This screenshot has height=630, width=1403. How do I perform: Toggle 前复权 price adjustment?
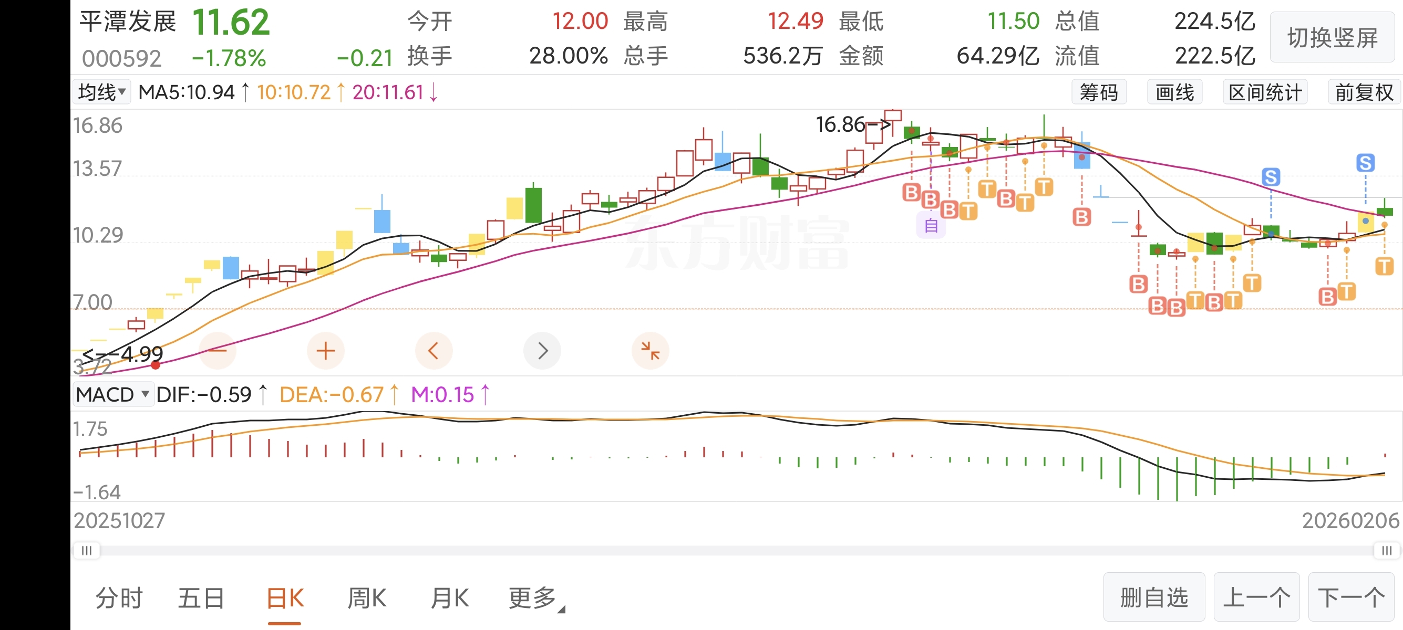point(1363,92)
